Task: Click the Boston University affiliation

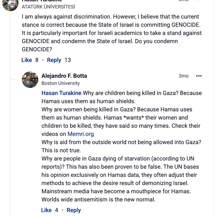Action: [61, 83]
